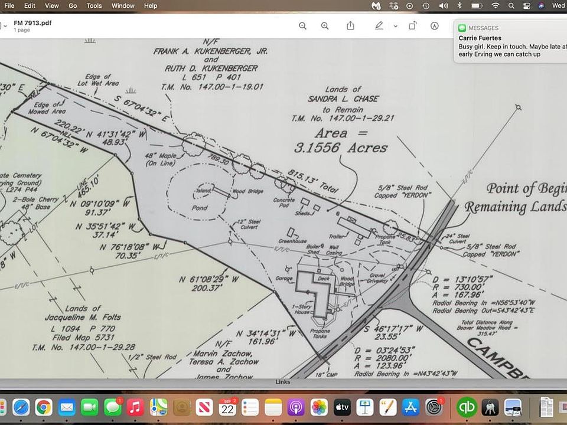Open the sound volume control
Screen dimensions: 567x425
443,5
